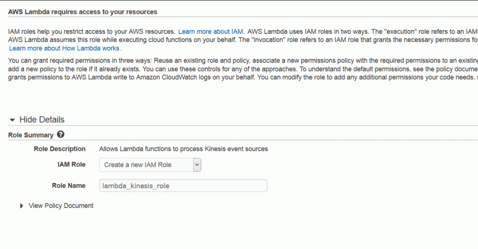The image size is (478, 249).
Task: Collapse details using the Hide Details triangle
Action: (12, 120)
